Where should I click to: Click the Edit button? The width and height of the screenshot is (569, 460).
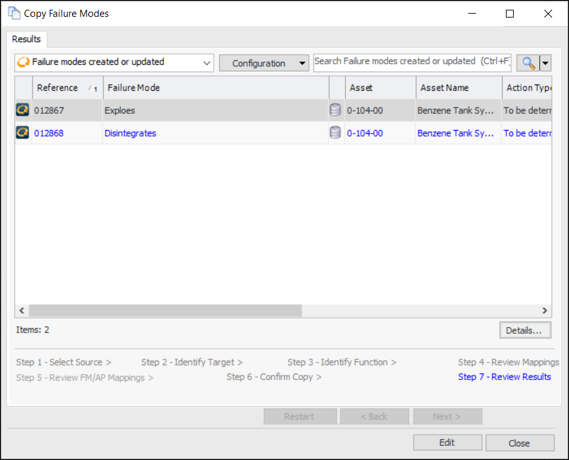click(447, 443)
